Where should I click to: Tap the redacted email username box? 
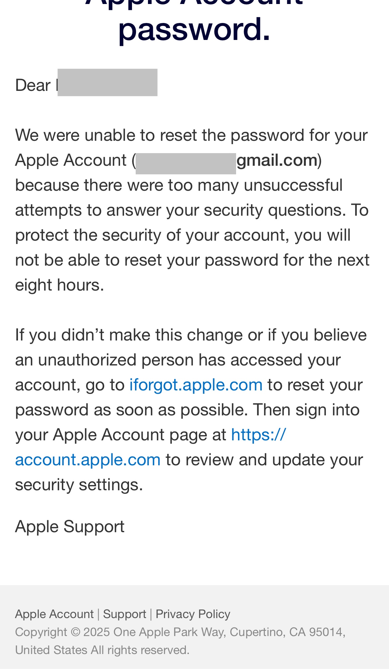pyautogui.click(x=186, y=163)
